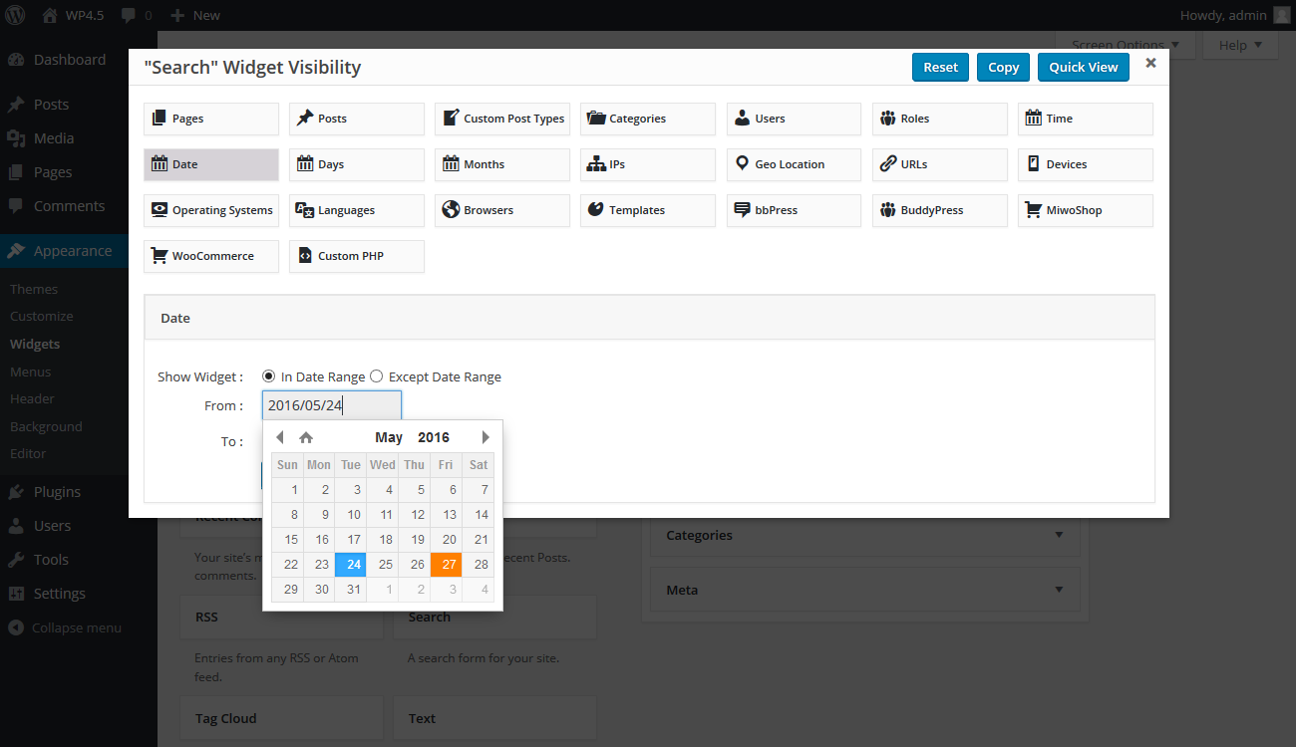
Task: Select the Except Date Range radio button
Action: tap(376, 376)
